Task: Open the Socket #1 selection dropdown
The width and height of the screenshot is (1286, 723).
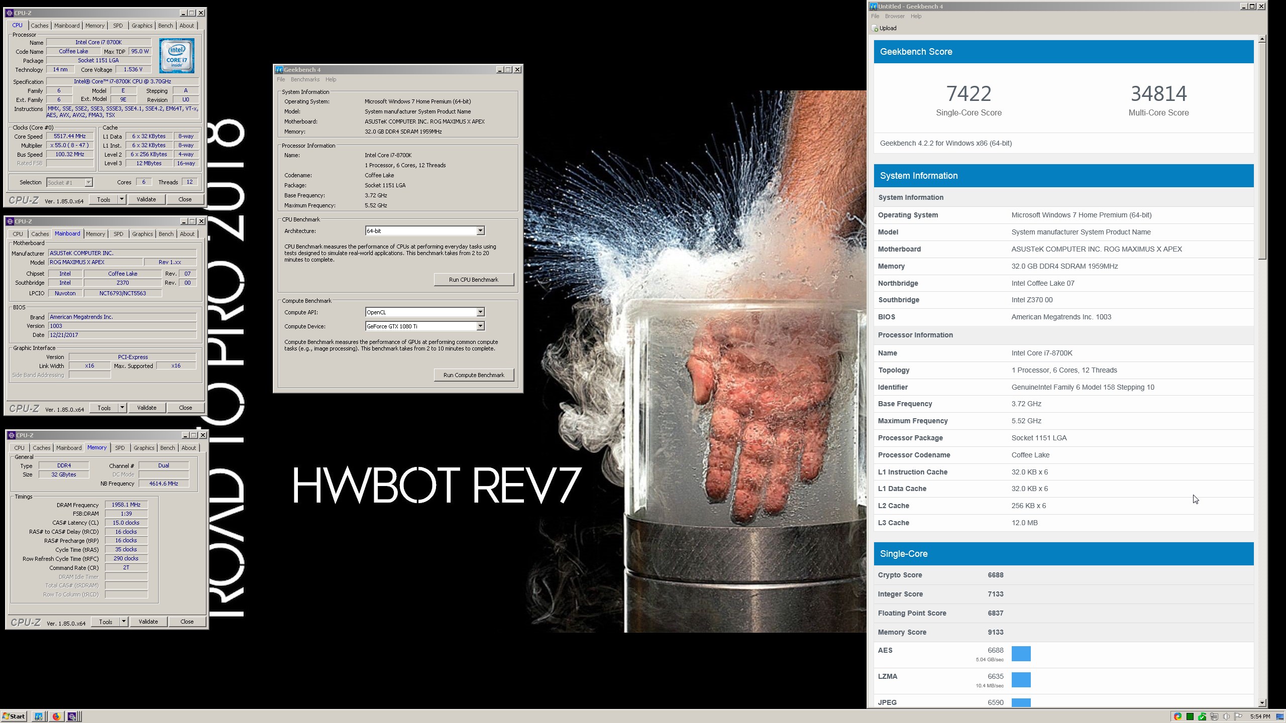Action: pos(88,183)
